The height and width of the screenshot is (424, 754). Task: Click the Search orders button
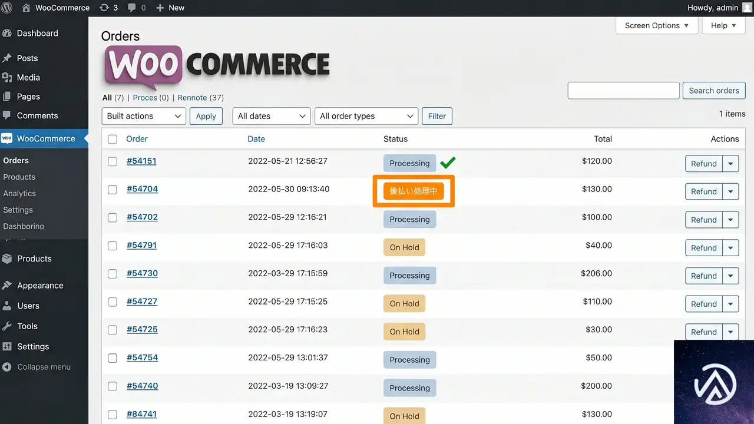click(714, 91)
